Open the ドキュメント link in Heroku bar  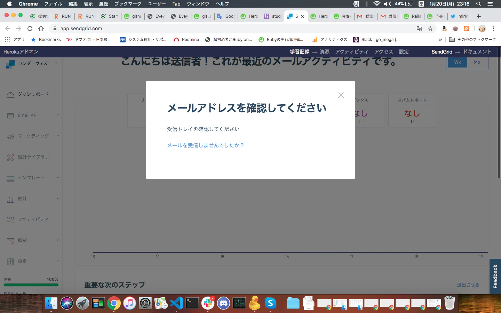[x=477, y=52]
